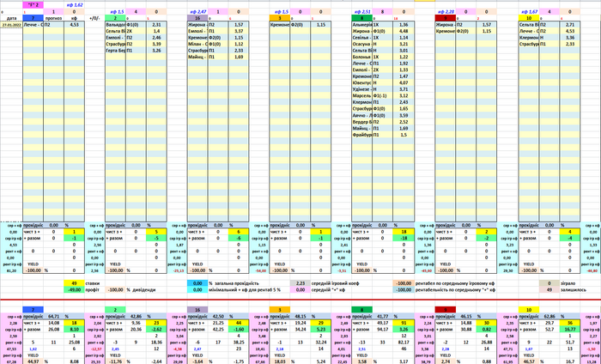Click the Марсель match cell
Image resolution: width=601 pixels, height=364 pixels.
pyautogui.click(x=361, y=96)
